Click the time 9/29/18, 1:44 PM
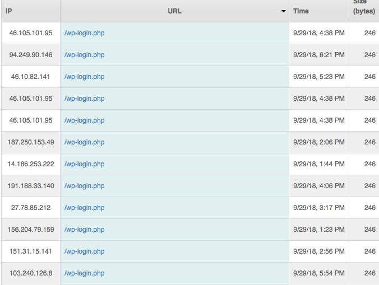This screenshot has height=285, width=379. (319, 164)
